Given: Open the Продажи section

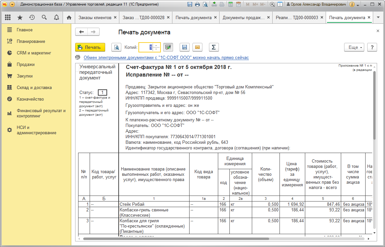Looking at the screenshot, I should point(36,65).
